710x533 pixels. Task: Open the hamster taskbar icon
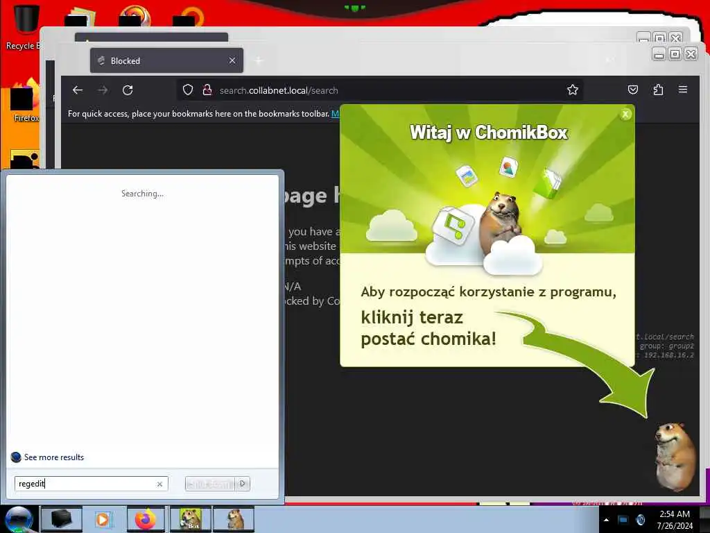(234, 519)
